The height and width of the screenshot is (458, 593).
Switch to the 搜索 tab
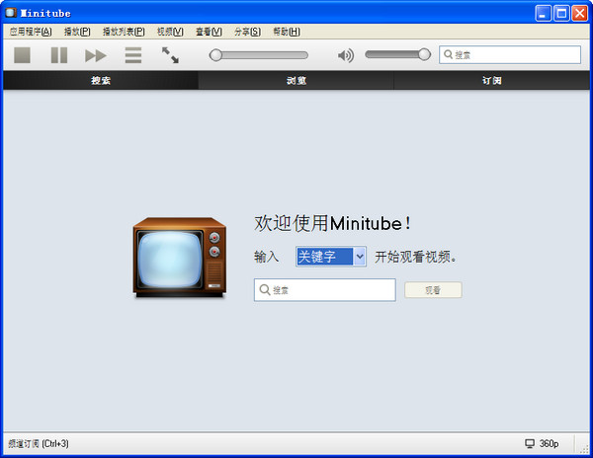click(101, 80)
